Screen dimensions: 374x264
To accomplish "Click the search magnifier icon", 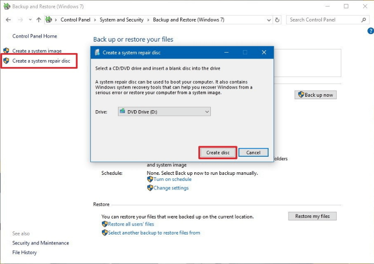I will (364, 20).
